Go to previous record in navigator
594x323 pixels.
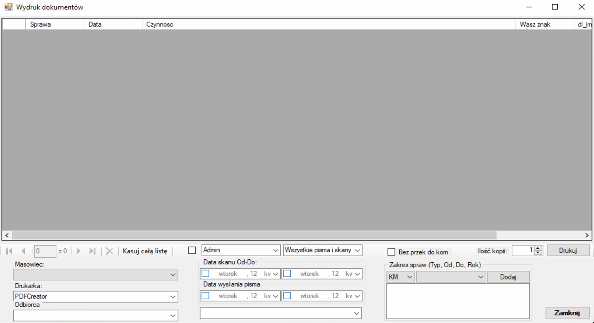click(23, 251)
